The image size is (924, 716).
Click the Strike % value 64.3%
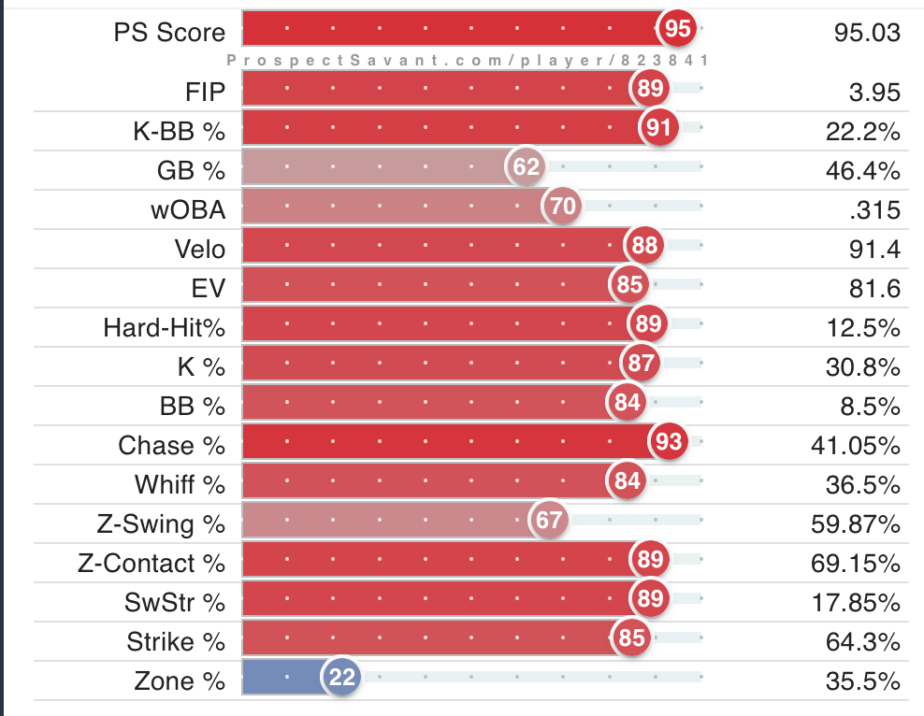(x=862, y=642)
